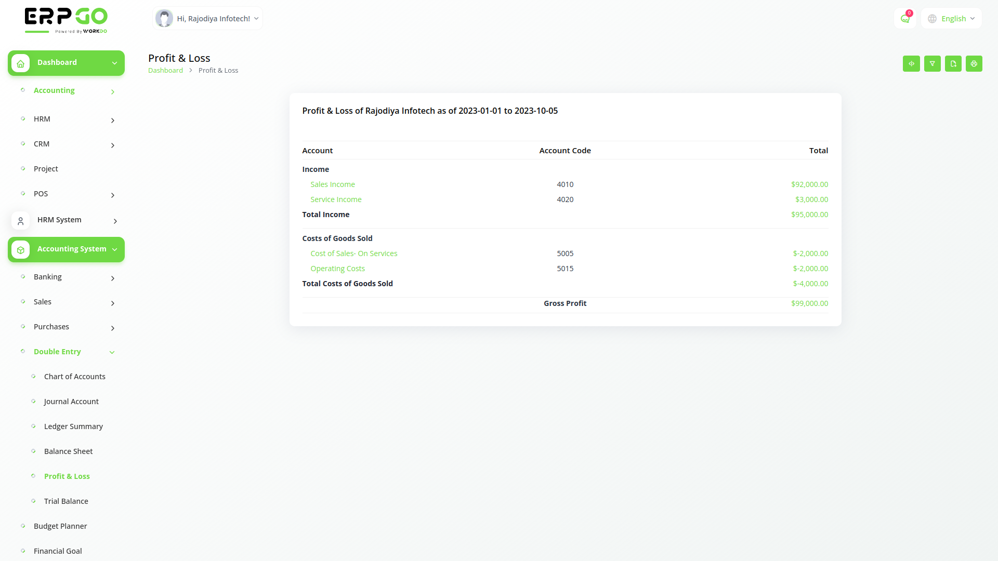Open the English language dropdown
Viewport: 998px width, 561px height.
pos(955,18)
